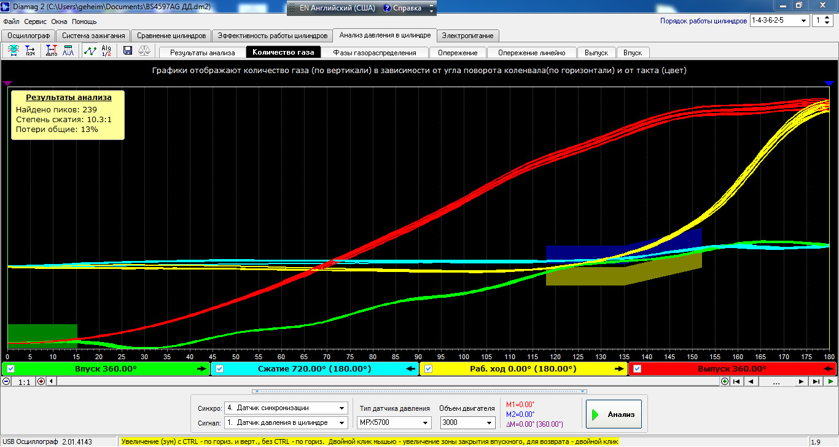Open the engine volume 3000 dropdown

click(467, 422)
